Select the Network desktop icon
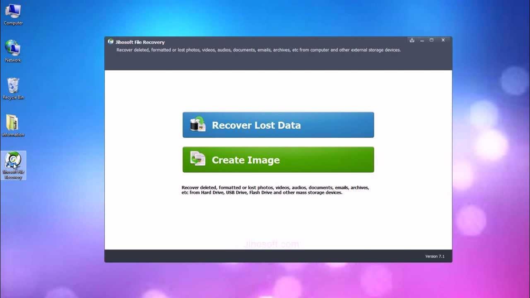Viewport: 530px width, 298px height. click(13, 51)
